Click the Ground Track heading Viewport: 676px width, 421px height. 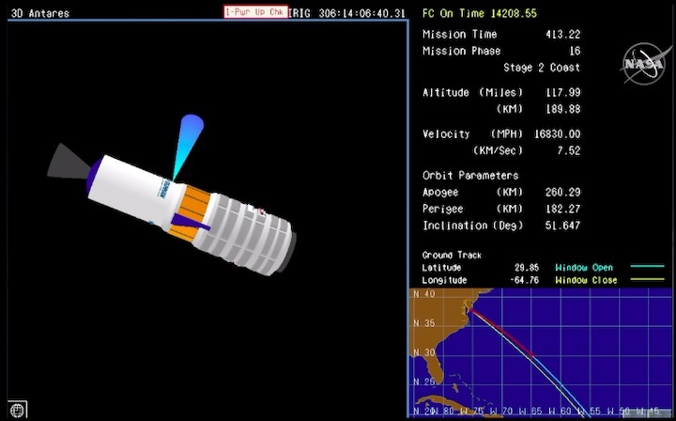[x=452, y=255]
